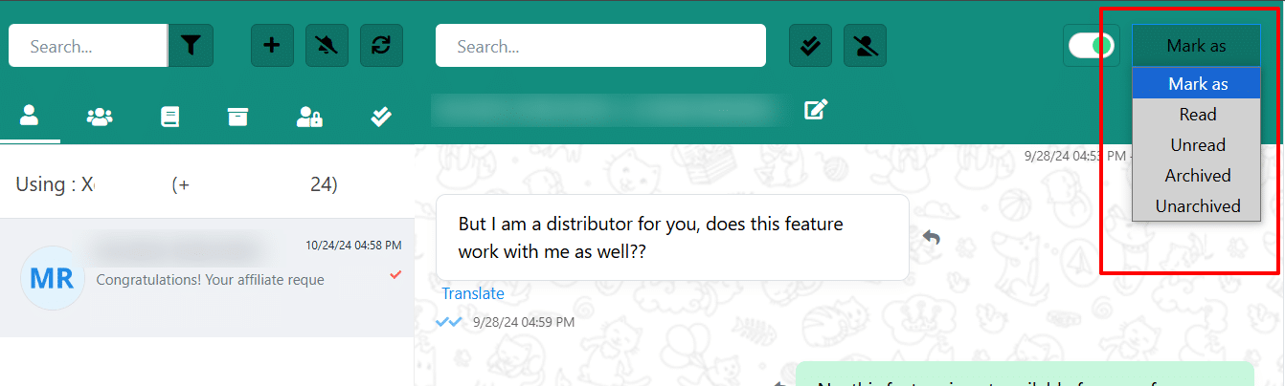This screenshot has width=1285, height=386.
Task: Open the address book tab
Action: tap(169, 117)
